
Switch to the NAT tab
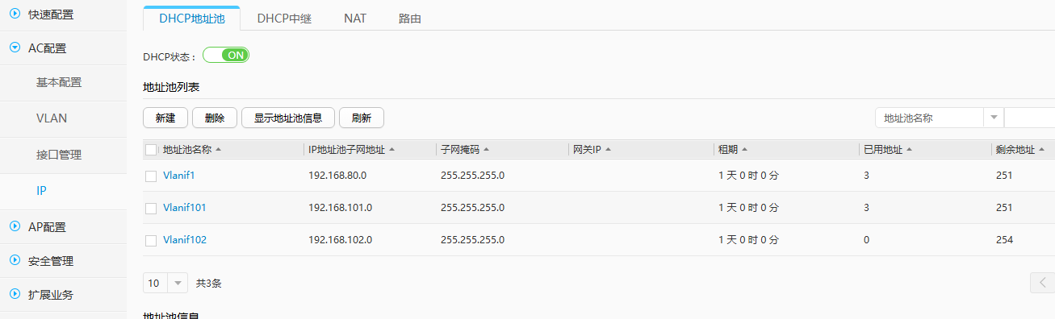pos(355,19)
